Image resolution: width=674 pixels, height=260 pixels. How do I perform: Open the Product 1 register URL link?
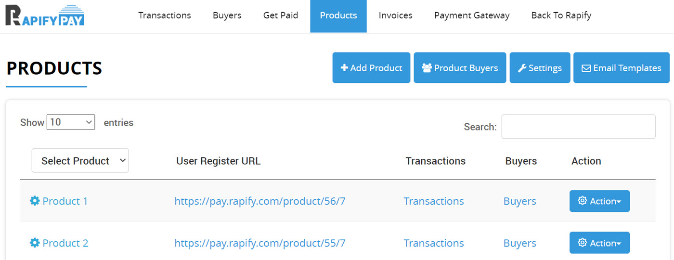tap(260, 201)
